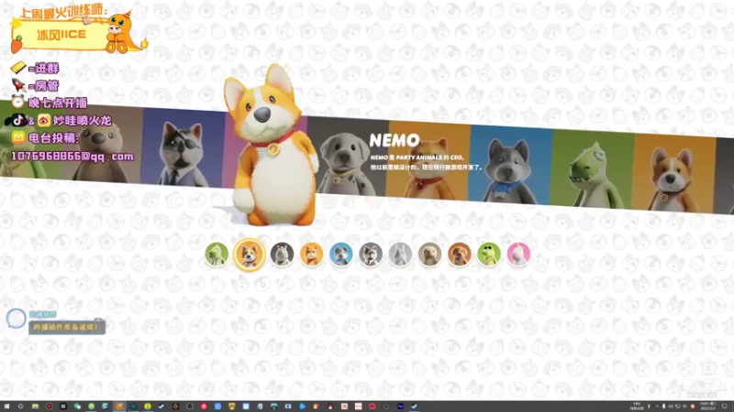Select the green dinosaur character icon
Screen dimensions: 734x412
217,255
